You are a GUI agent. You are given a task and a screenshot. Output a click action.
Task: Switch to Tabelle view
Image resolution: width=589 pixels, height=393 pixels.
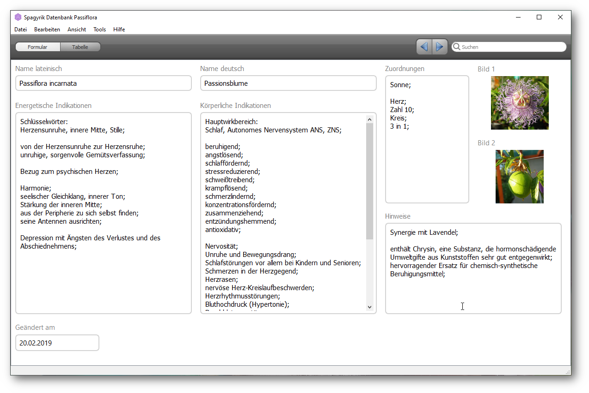tap(80, 47)
